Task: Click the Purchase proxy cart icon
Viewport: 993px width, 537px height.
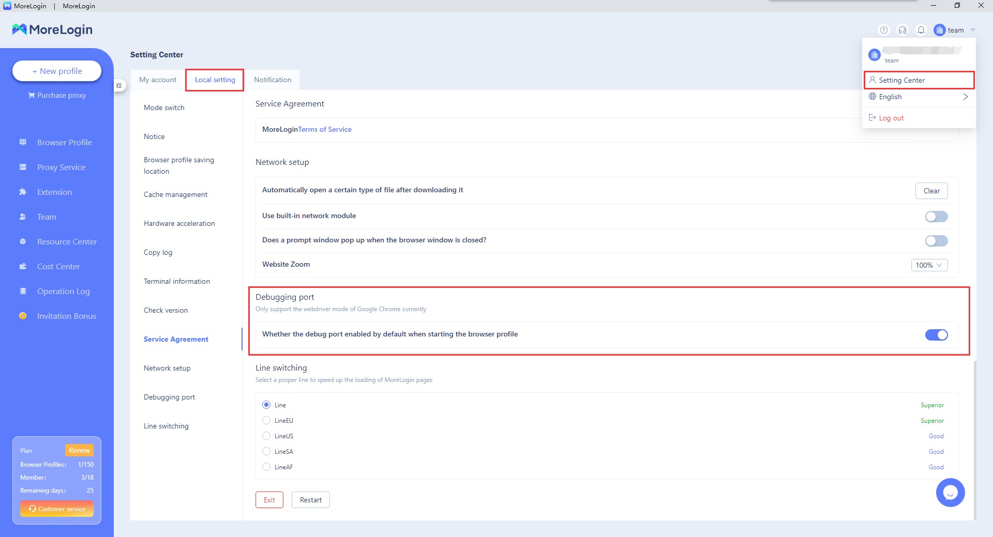Action: [32, 95]
